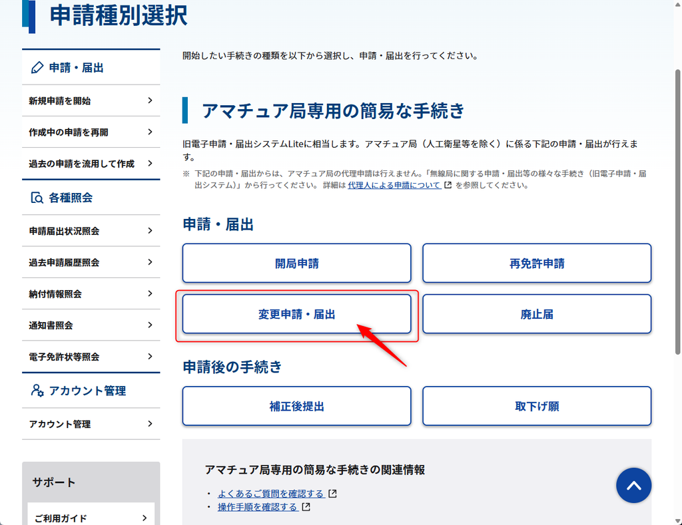Click external link icon after よくあるご質問を確認する
This screenshot has width=682, height=525.
point(332,494)
